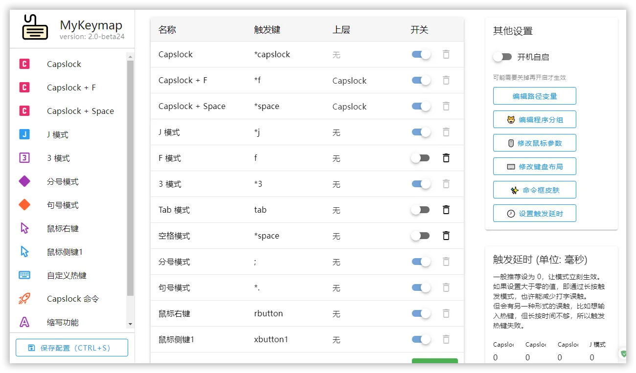The height and width of the screenshot is (373, 636).
Task: Toggle the 开机自启 switch
Action: [502, 57]
